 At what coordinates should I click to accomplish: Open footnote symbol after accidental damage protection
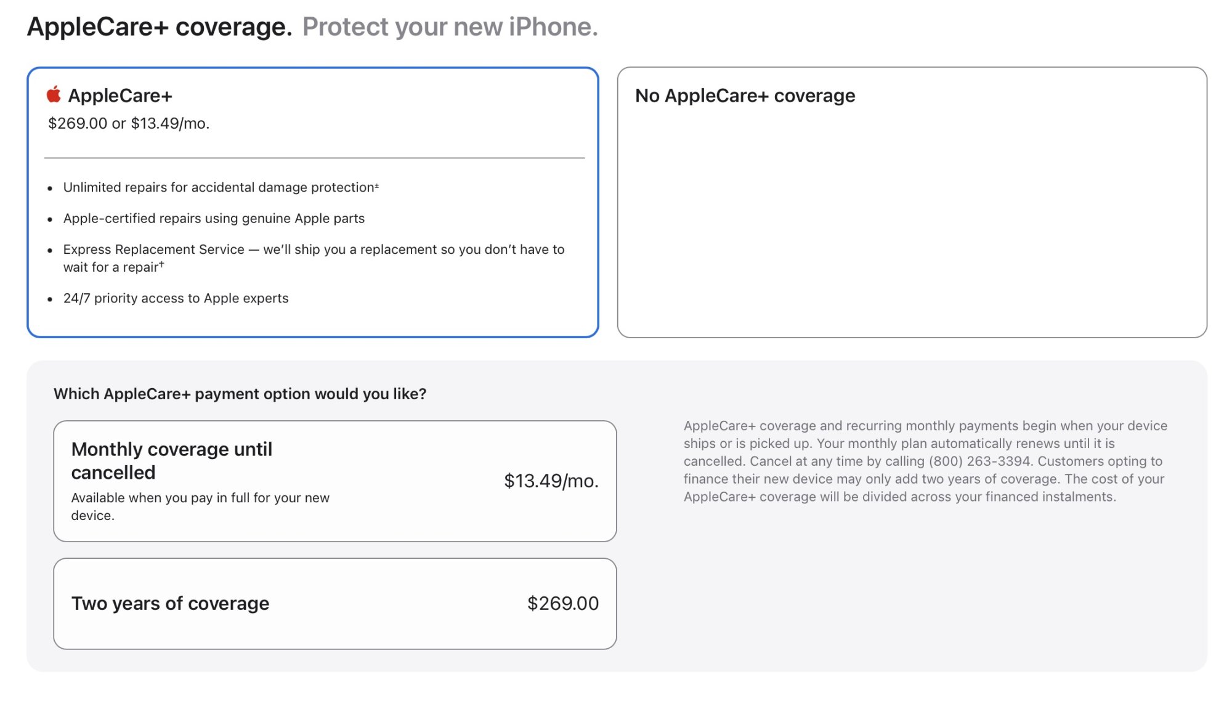click(x=376, y=186)
